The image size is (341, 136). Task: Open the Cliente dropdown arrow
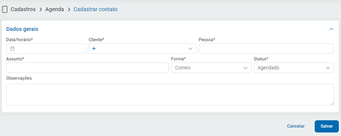pos(190,49)
